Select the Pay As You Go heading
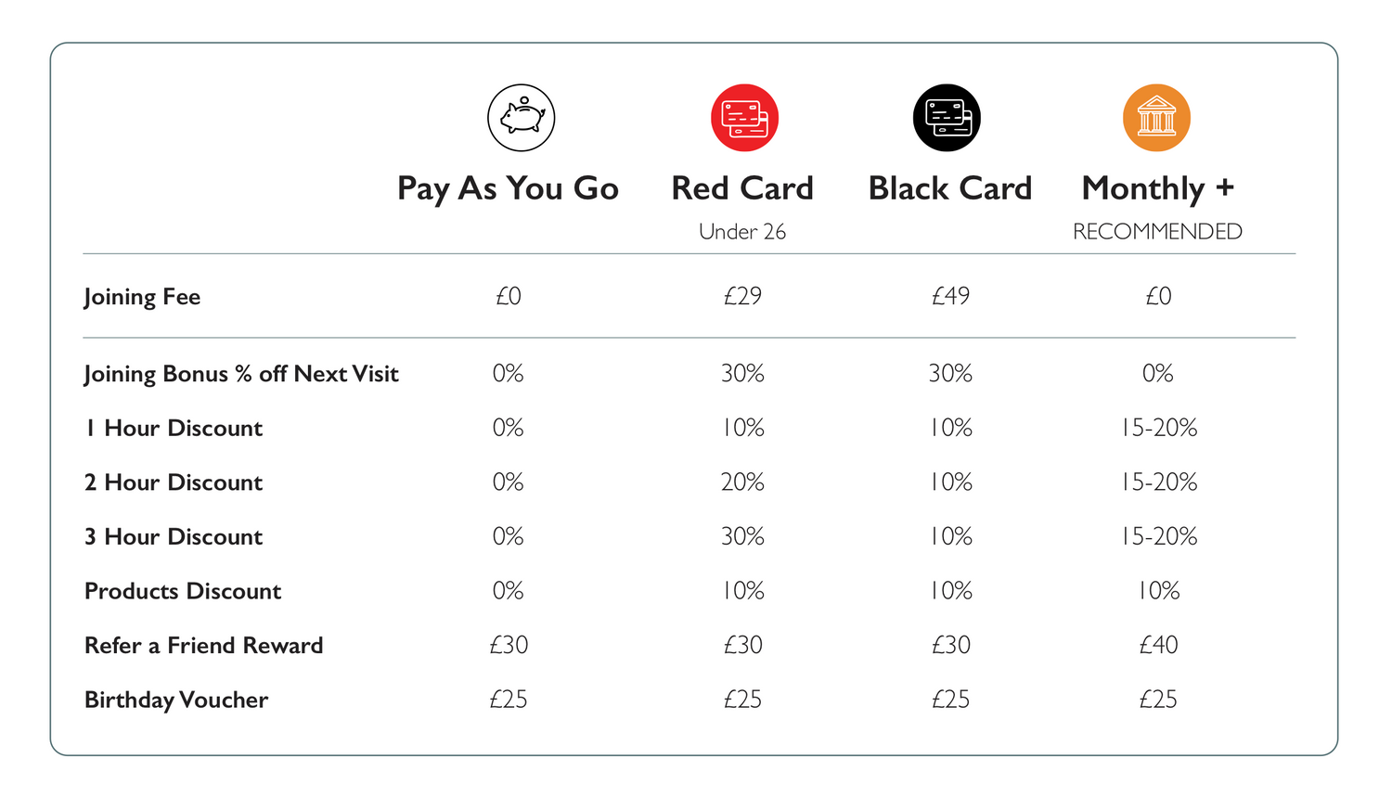This screenshot has height=797, width=1392. 508,188
